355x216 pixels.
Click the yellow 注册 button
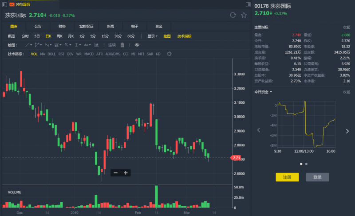point(287,177)
